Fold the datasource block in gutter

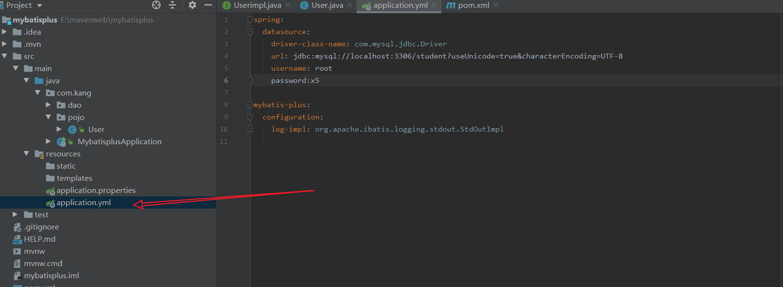(250, 32)
